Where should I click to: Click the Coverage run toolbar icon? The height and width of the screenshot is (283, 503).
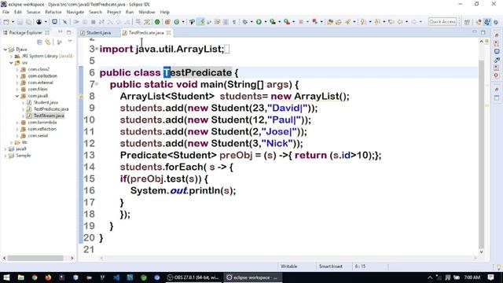tap(273, 22)
